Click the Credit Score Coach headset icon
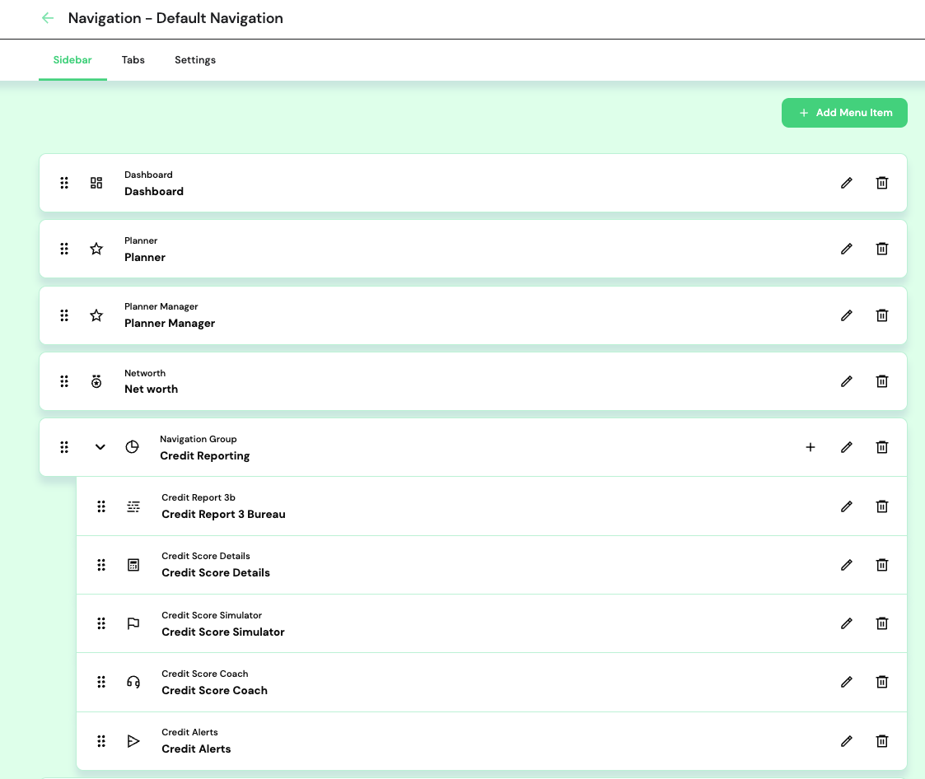Image resolution: width=925 pixels, height=779 pixels. coord(133,683)
